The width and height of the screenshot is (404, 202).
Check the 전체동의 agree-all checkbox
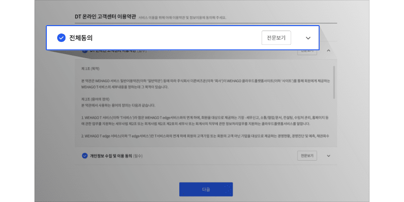pos(61,38)
